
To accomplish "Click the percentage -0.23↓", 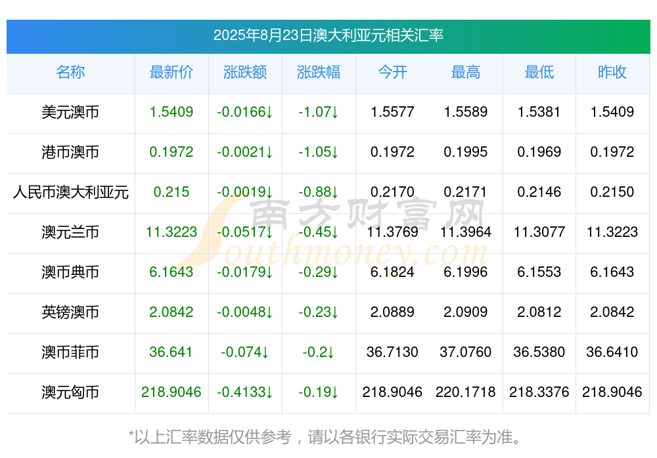I will (319, 312).
